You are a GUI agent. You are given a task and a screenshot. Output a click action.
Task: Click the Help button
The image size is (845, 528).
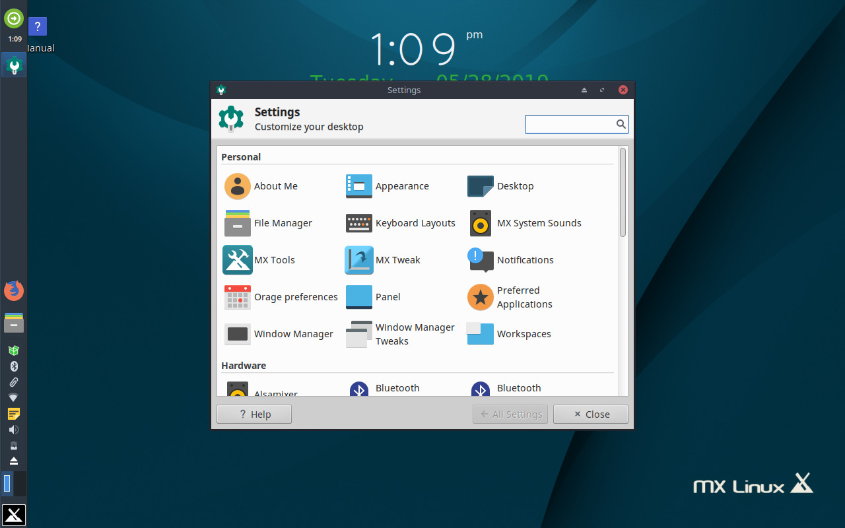coord(253,414)
